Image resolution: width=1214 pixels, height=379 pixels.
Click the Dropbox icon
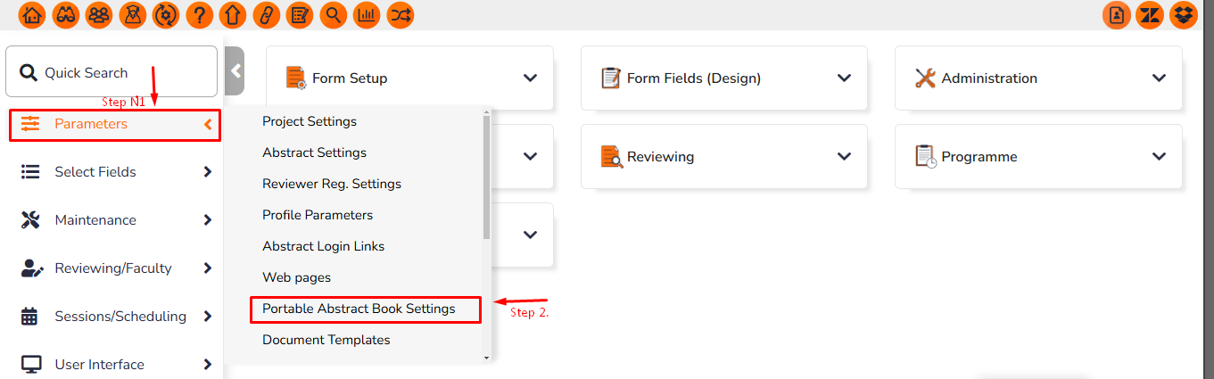(1184, 15)
